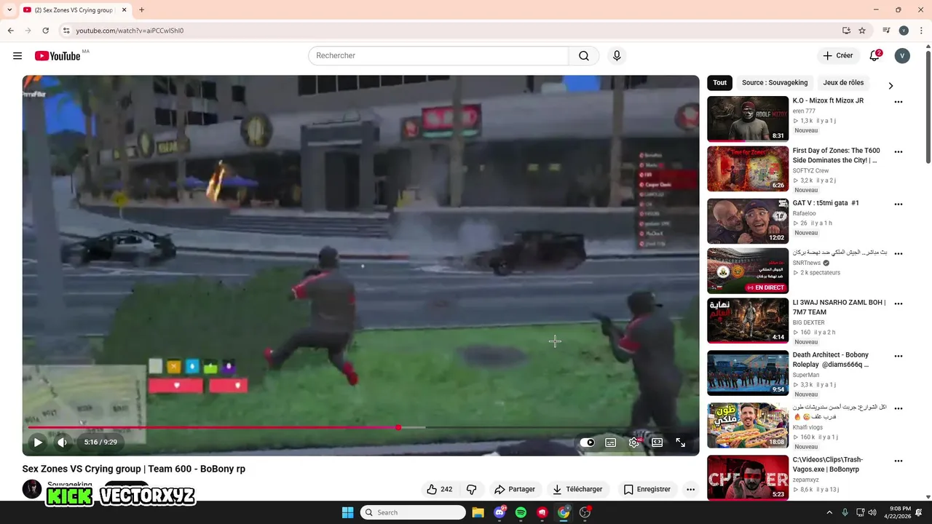The height and width of the screenshot is (524, 932).
Task: Click the Souvageking channel avatar
Action: coord(32,489)
